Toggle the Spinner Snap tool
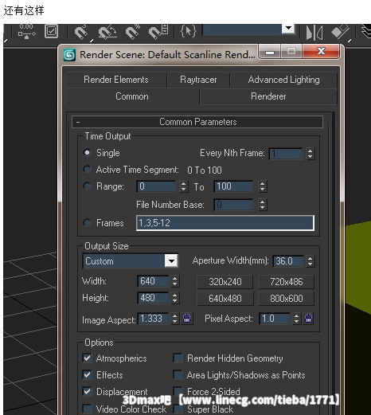This screenshot has height=415, width=371. pyautogui.click(x=158, y=32)
